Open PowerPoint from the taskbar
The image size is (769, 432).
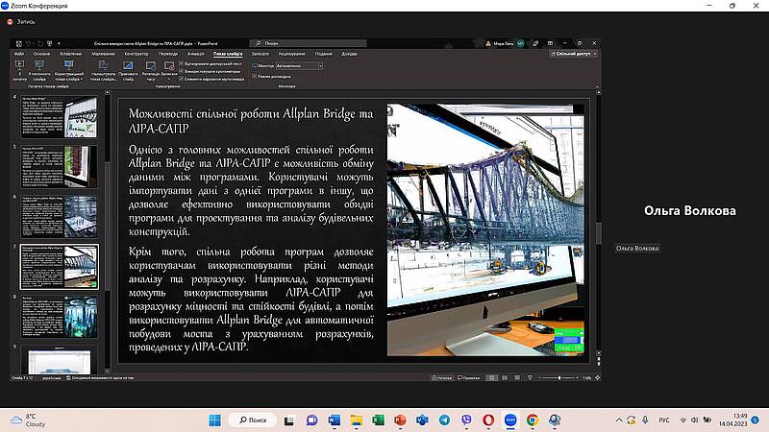[x=400, y=420]
